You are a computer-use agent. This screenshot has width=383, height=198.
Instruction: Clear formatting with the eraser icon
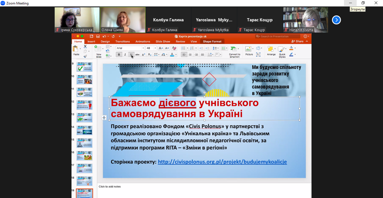click(174, 48)
